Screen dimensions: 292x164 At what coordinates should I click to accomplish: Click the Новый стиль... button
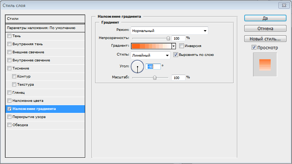pyautogui.click(x=265, y=39)
